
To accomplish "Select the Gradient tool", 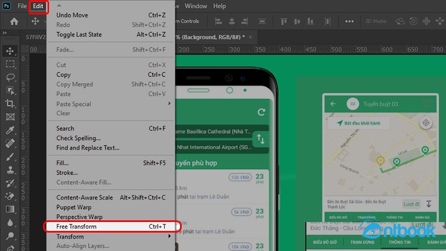I will coord(10,210).
